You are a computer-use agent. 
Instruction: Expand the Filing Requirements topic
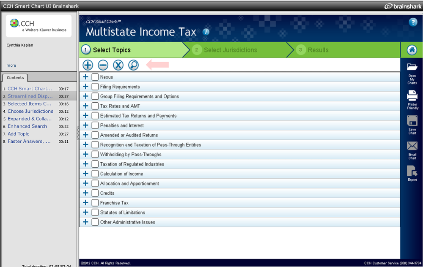85,87
